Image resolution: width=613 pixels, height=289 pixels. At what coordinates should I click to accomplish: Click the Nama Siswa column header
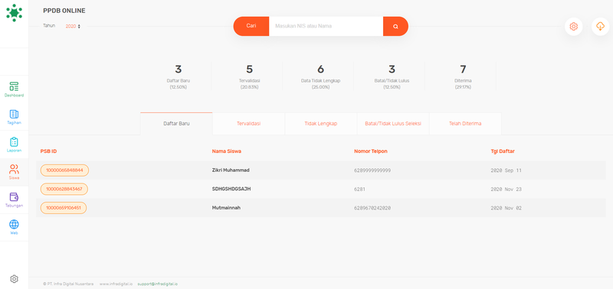(226, 151)
